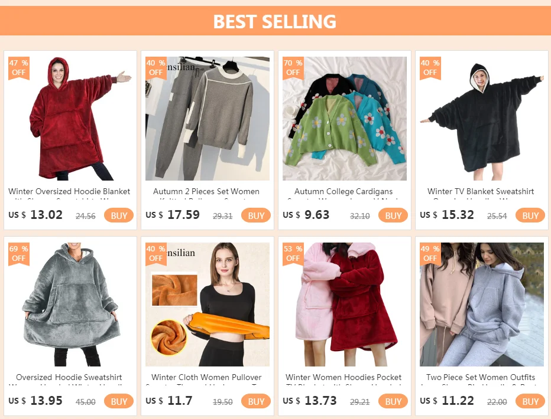Image resolution: width=551 pixels, height=419 pixels.
Task: Click BUY for the $11.7 pullover
Action: pos(256,401)
